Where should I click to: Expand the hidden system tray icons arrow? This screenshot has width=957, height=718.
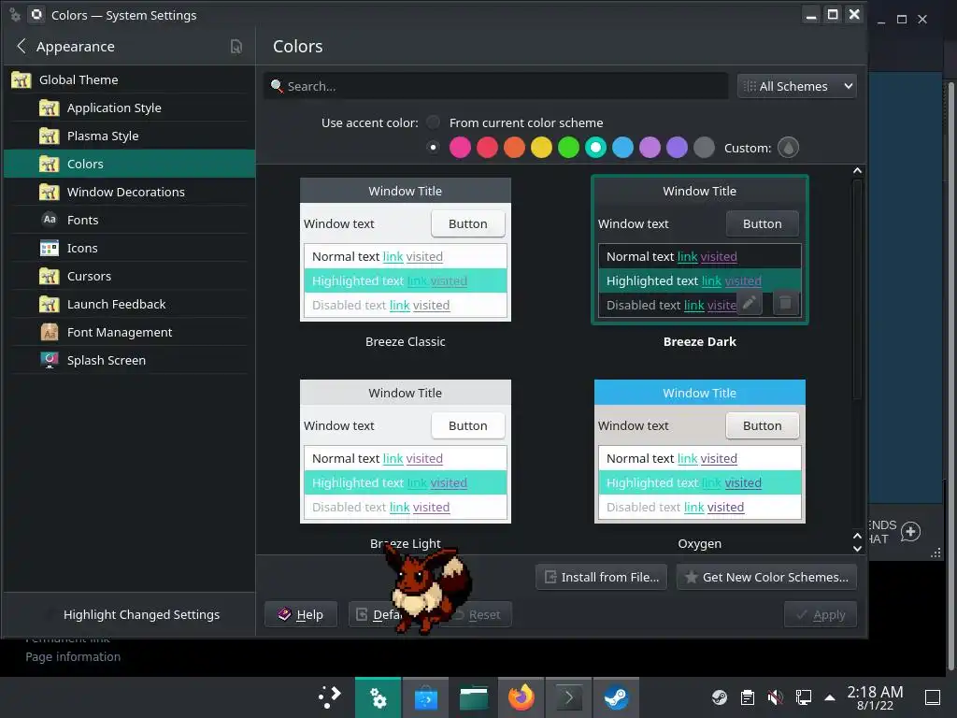point(830,697)
